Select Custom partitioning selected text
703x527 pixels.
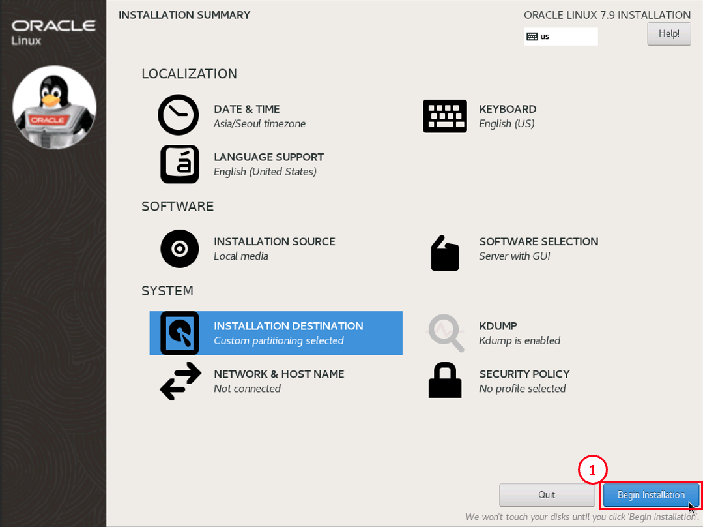pyautogui.click(x=278, y=340)
